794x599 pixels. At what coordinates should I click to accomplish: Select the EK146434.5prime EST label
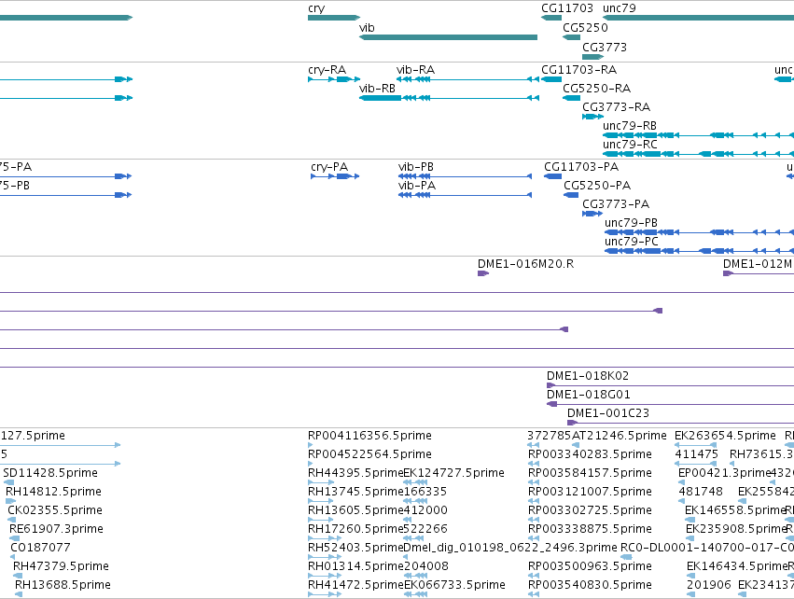737,567
